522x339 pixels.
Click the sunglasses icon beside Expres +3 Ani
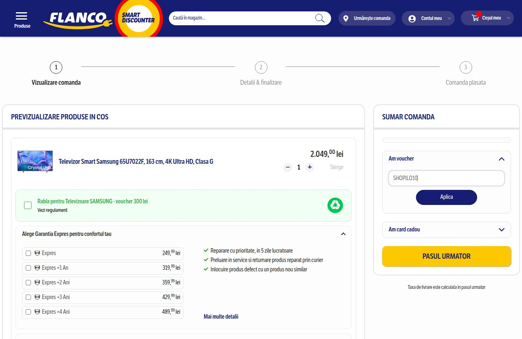(x=38, y=297)
